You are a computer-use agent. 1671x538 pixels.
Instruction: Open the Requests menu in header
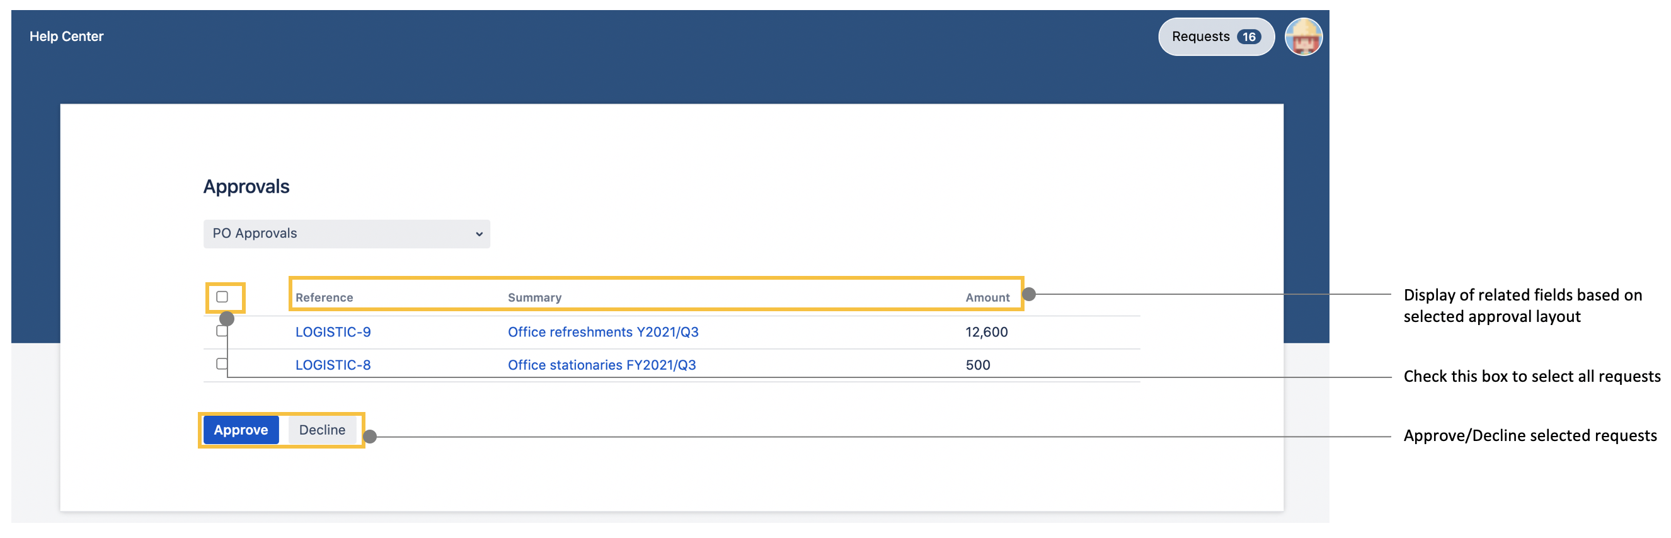coord(1202,37)
